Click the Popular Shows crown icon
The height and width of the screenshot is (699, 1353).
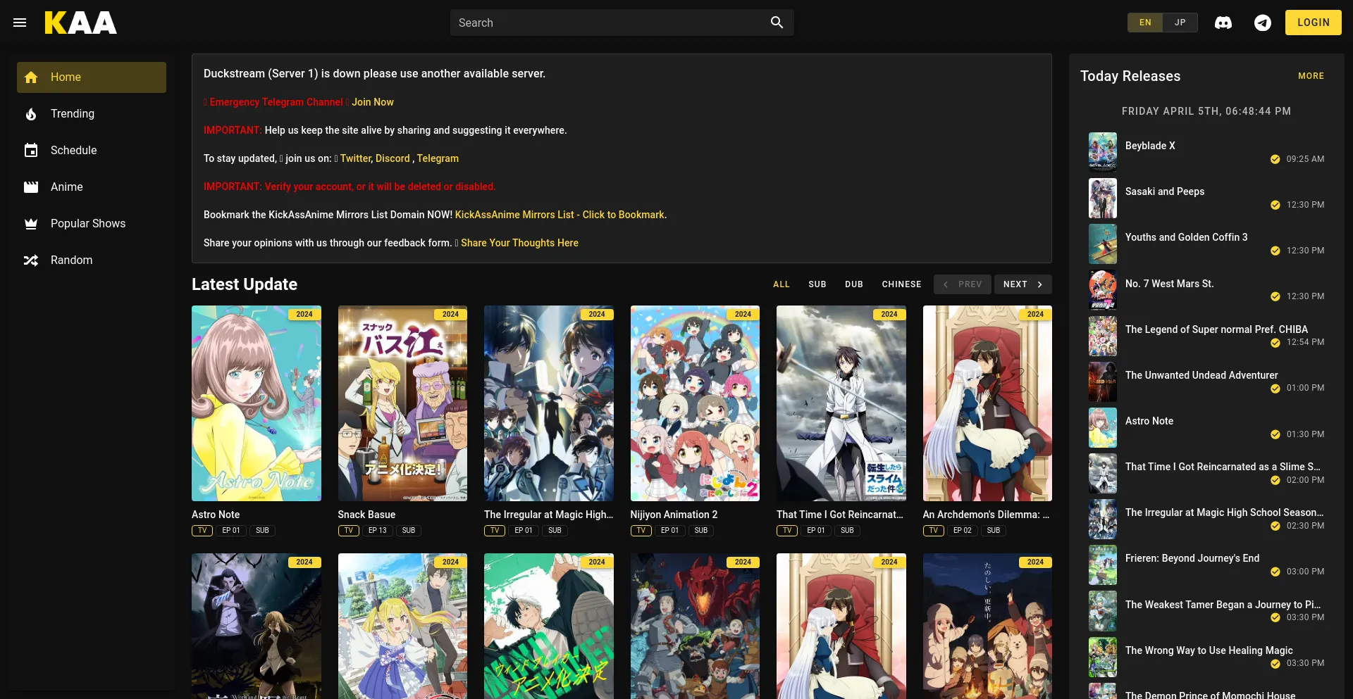tap(31, 224)
